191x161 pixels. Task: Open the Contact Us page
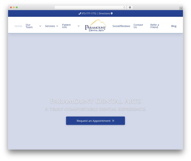click(x=138, y=26)
